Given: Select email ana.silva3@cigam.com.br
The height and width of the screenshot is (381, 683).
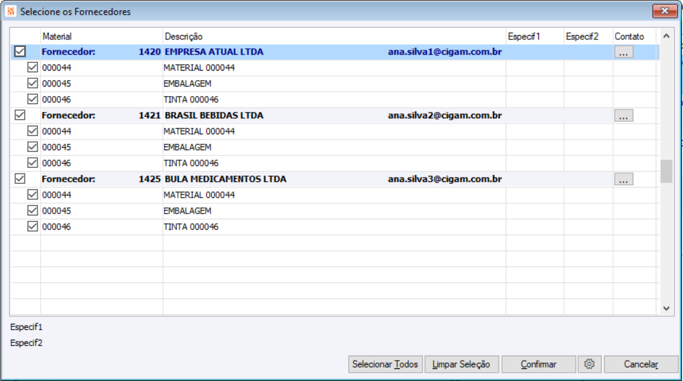Looking at the screenshot, I should point(445,179).
